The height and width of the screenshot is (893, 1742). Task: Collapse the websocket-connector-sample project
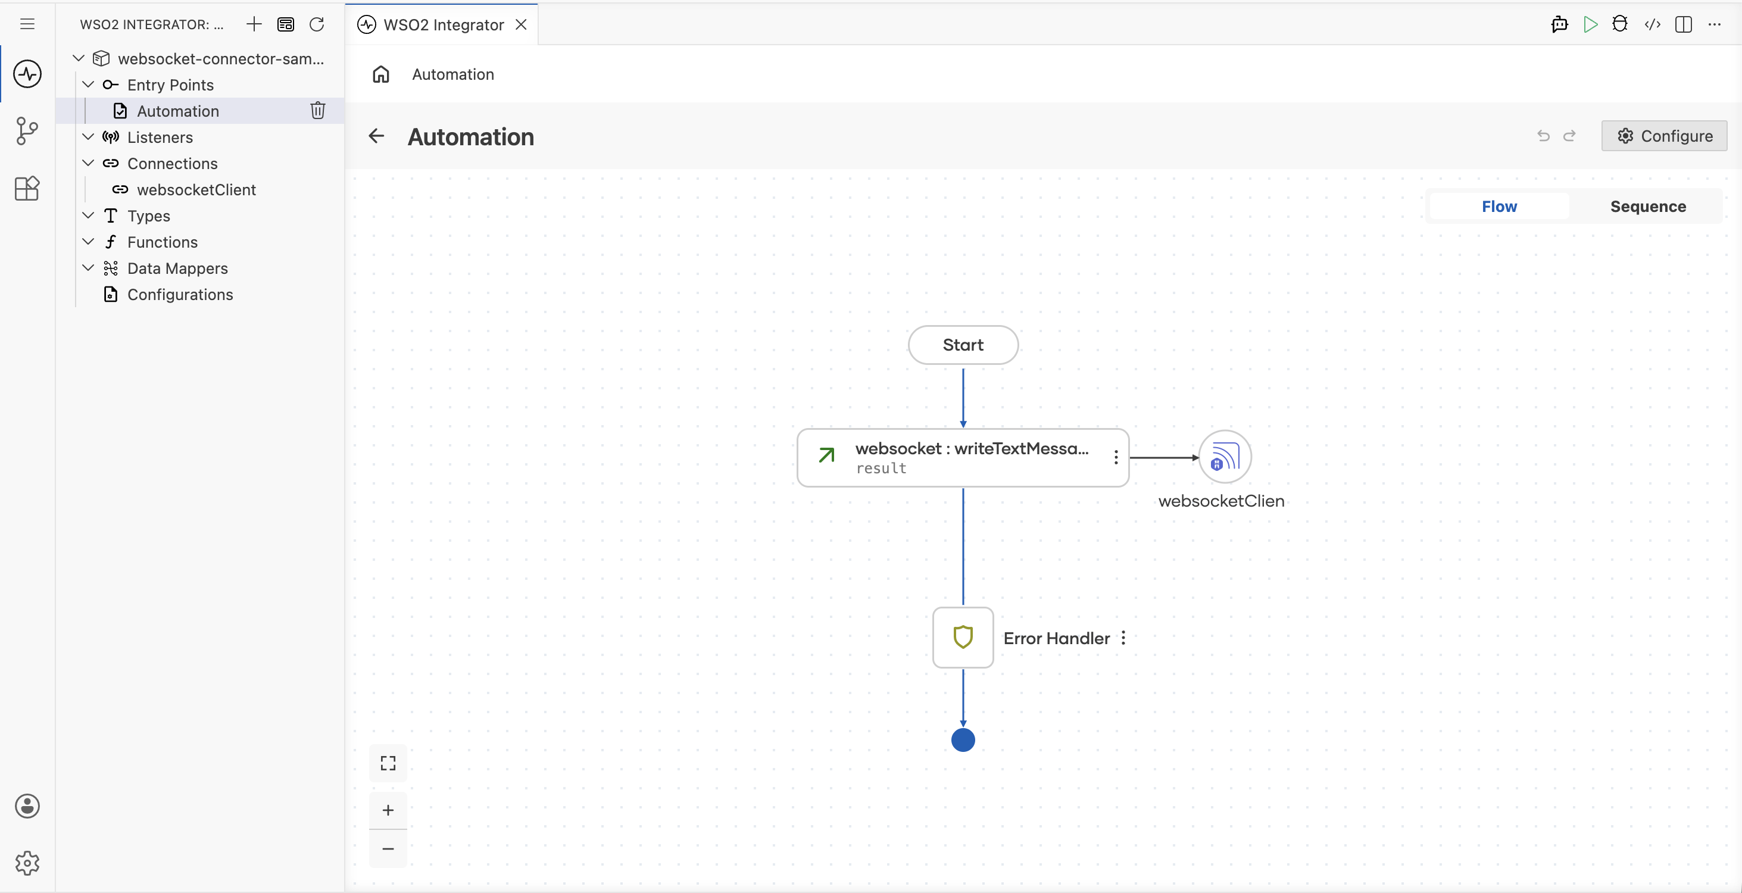(79, 58)
